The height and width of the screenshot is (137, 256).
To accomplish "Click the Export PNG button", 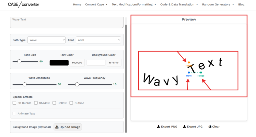I will tap(167, 126).
